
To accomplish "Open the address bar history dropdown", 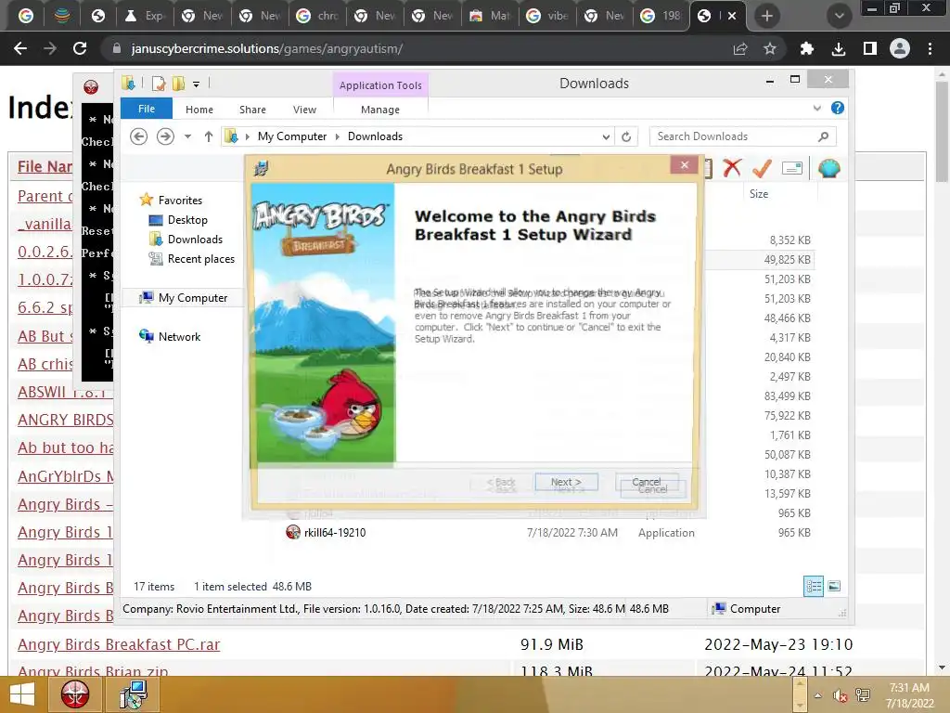I will point(606,136).
